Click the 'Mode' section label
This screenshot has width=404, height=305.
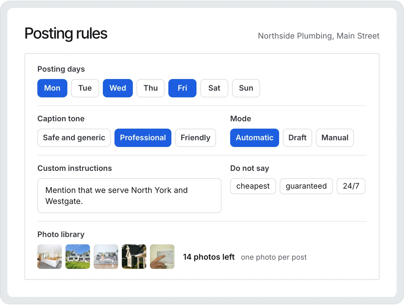(241, 119)
